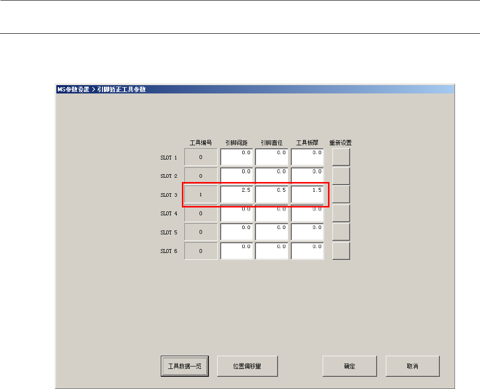Confirm with the 确定 button
Screen dimensions: 480x389
350,366
